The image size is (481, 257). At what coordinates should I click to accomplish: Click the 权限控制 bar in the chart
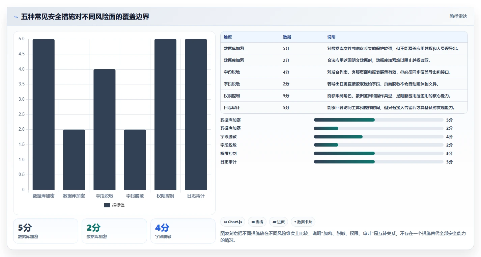(165, 114)
